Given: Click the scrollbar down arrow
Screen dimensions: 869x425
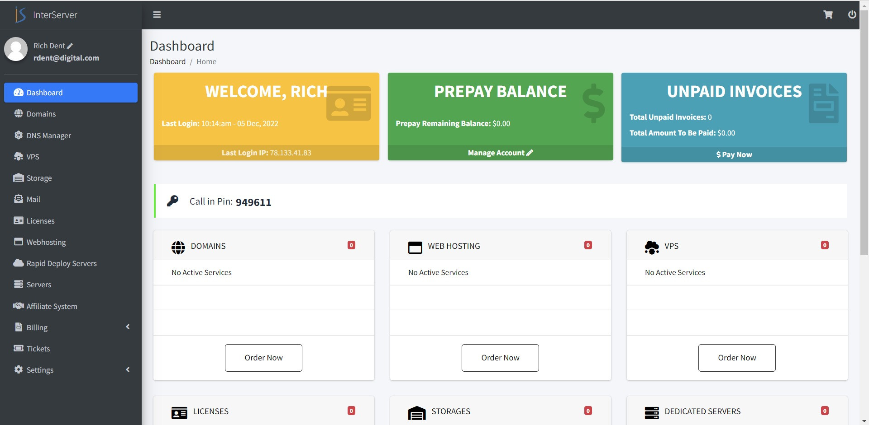Looking at the screenshot, I should point(864,421).
